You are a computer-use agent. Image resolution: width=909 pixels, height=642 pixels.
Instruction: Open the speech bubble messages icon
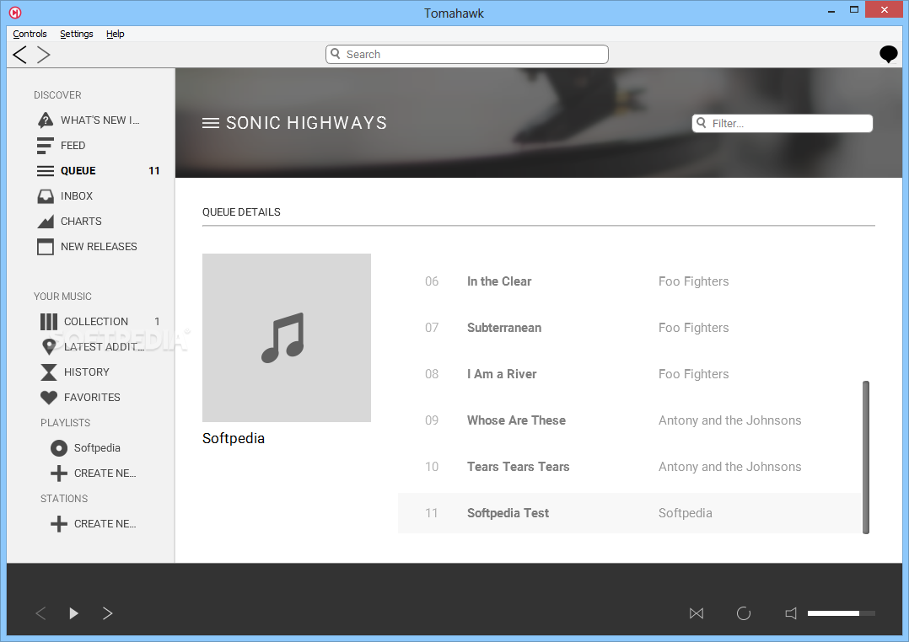[x=888, y=55]
